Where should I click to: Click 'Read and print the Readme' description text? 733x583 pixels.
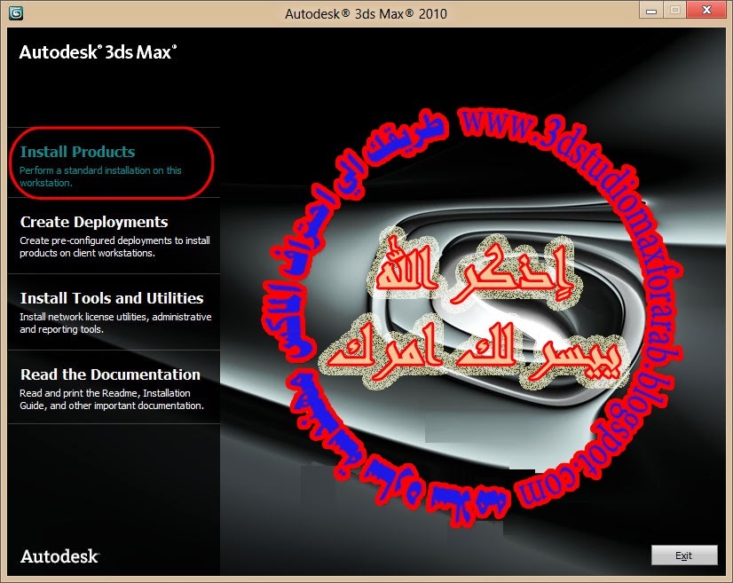[112, 398]
